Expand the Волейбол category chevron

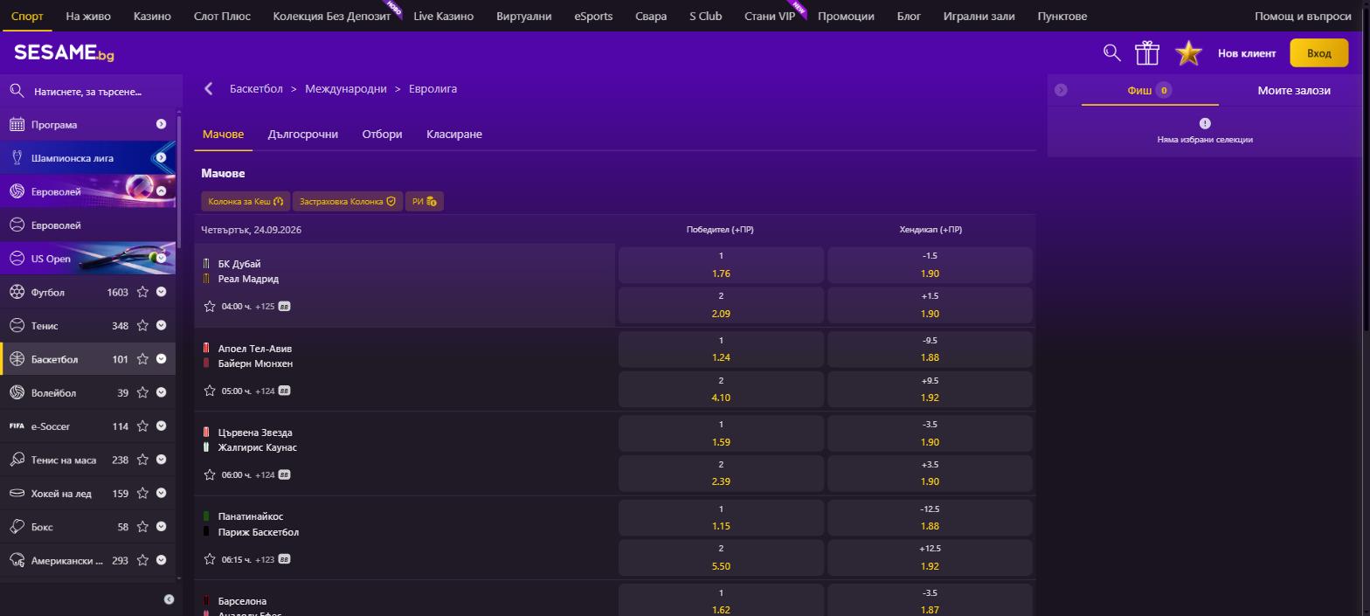[161, 393]
